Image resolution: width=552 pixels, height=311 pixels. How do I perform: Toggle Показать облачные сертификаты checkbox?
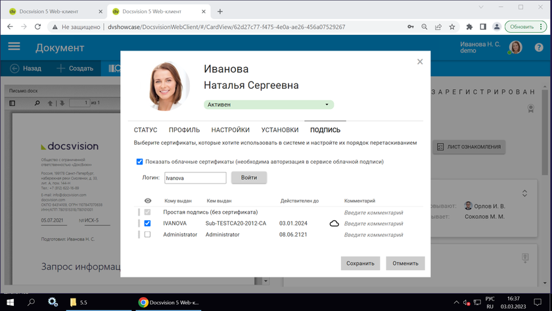[x=139, y=162]
